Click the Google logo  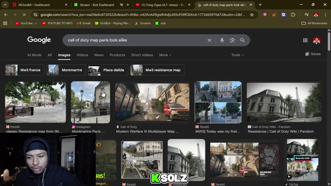39,40
